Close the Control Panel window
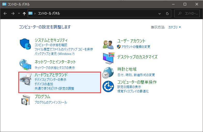This screenshot has width=203, height=132. tap(197, 4)
